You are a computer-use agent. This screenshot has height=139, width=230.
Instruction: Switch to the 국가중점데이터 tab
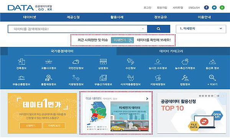62,51
